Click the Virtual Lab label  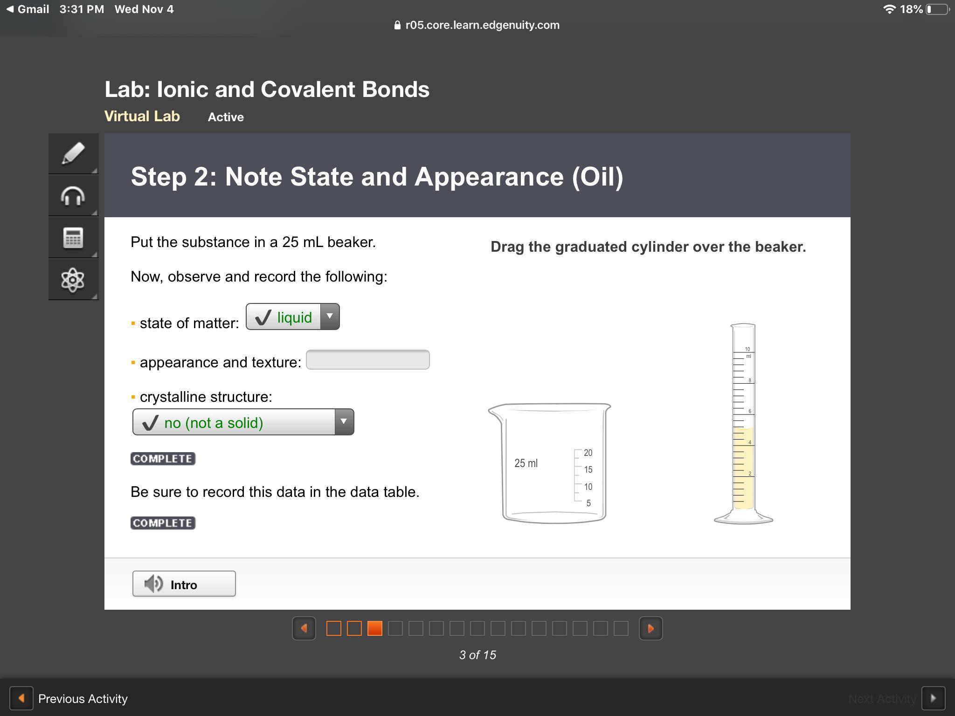[x=142, y=117]
